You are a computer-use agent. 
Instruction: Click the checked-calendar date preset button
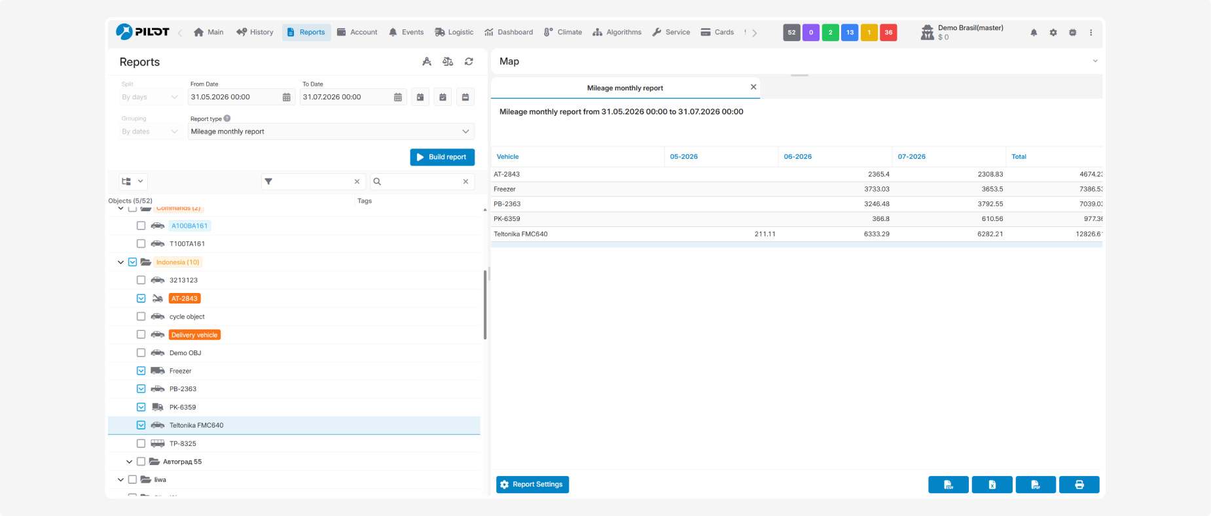443,97
